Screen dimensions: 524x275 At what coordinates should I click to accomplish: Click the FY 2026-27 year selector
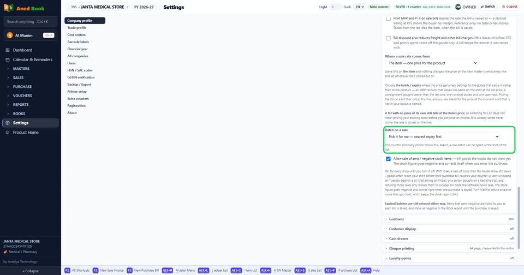coord(144,7)
